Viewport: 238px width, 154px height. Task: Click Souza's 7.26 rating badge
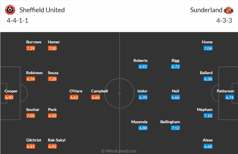coord(52,79)
